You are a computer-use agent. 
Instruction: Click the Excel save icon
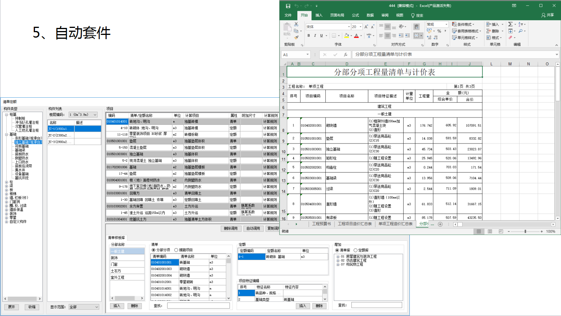[x=288, y=6]
